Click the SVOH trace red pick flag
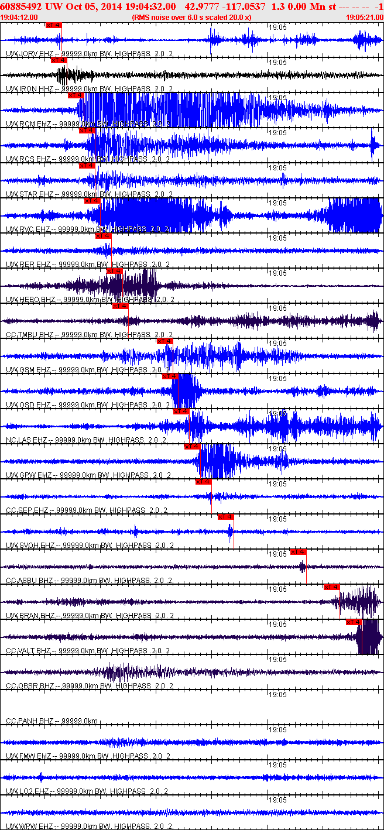The image size is (384, 830). (226, 517)
